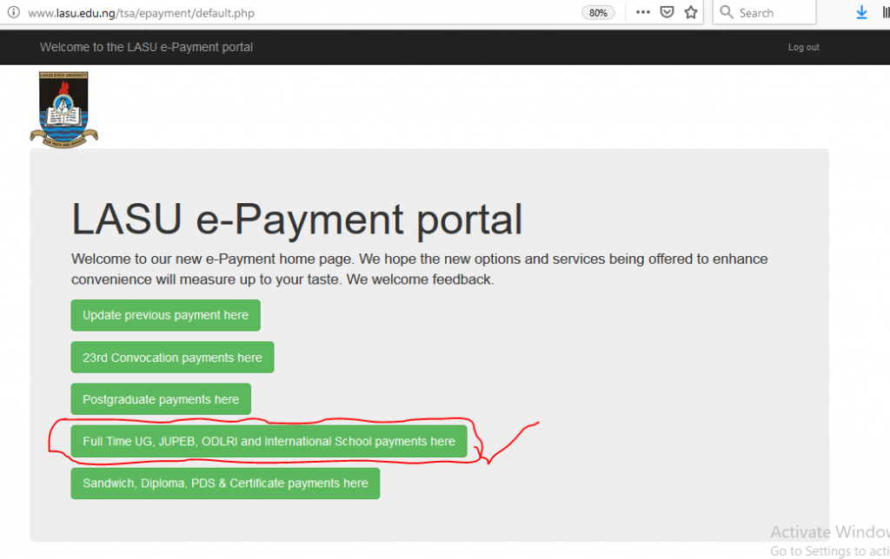Click the LASU e-Payment portal heading
This screenshot has width=890, height=559.
296,220
